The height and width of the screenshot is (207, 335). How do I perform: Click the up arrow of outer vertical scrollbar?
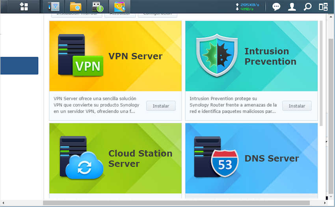[331, 17]
